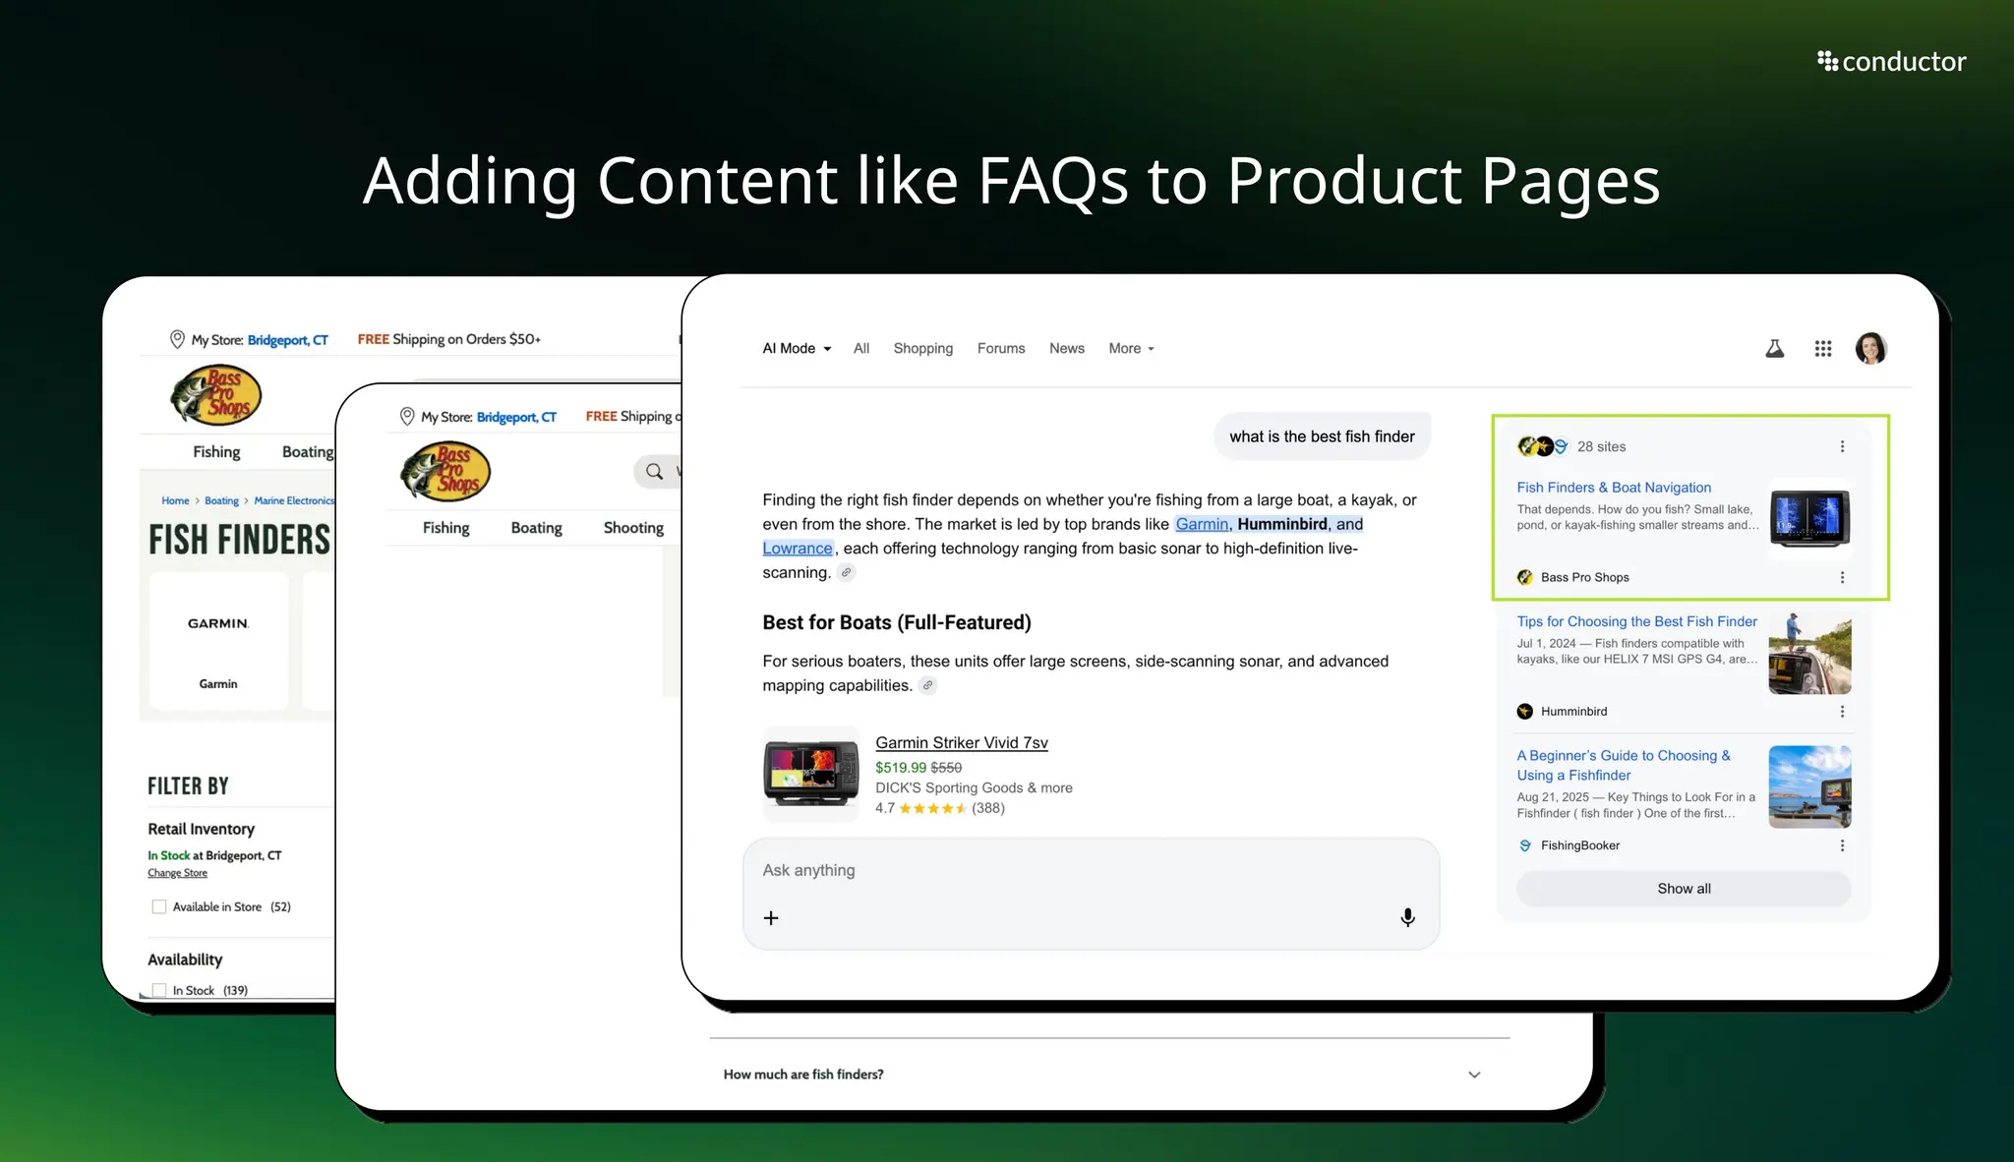2014x1162 pixels.
Task: Switch to the Forums tab
Action: point(1001,348)
